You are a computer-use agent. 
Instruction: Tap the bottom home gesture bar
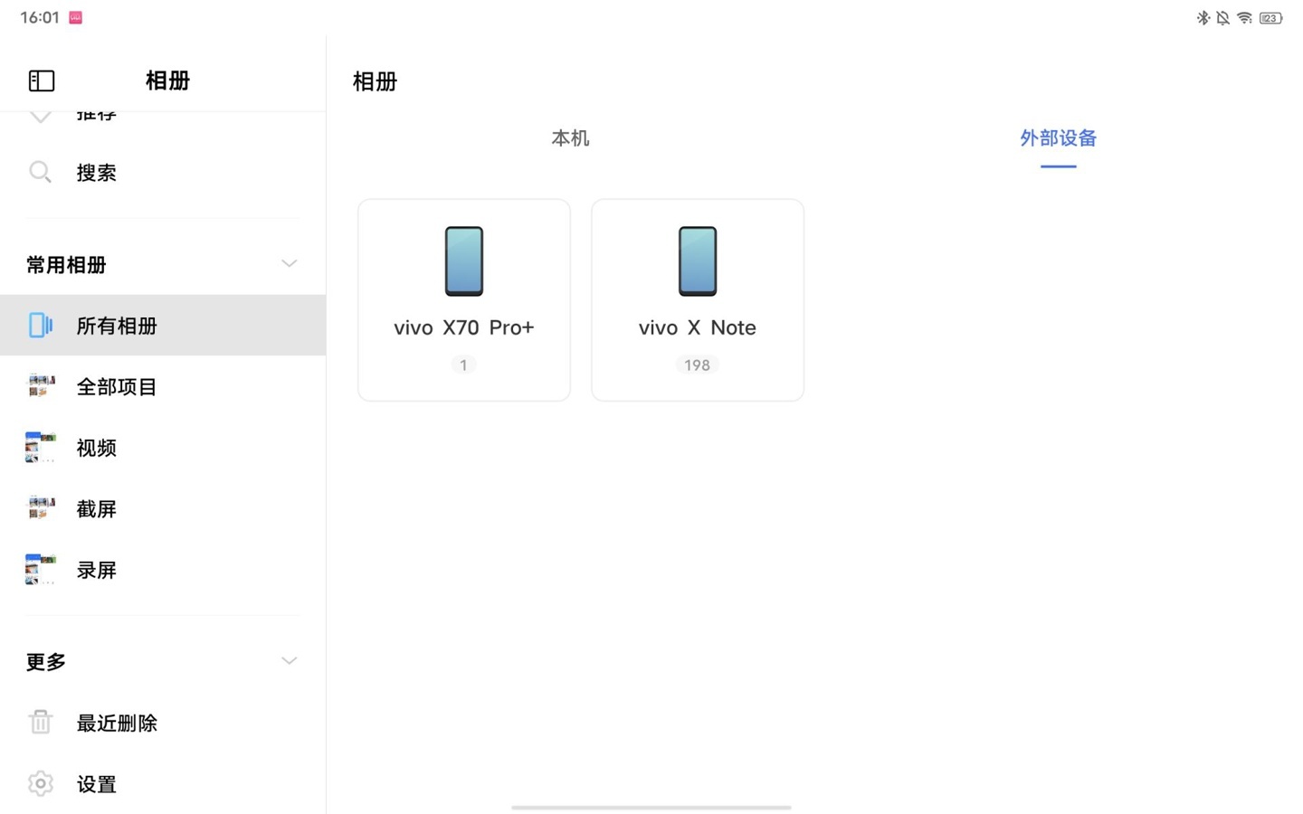(x=651, y=807)
